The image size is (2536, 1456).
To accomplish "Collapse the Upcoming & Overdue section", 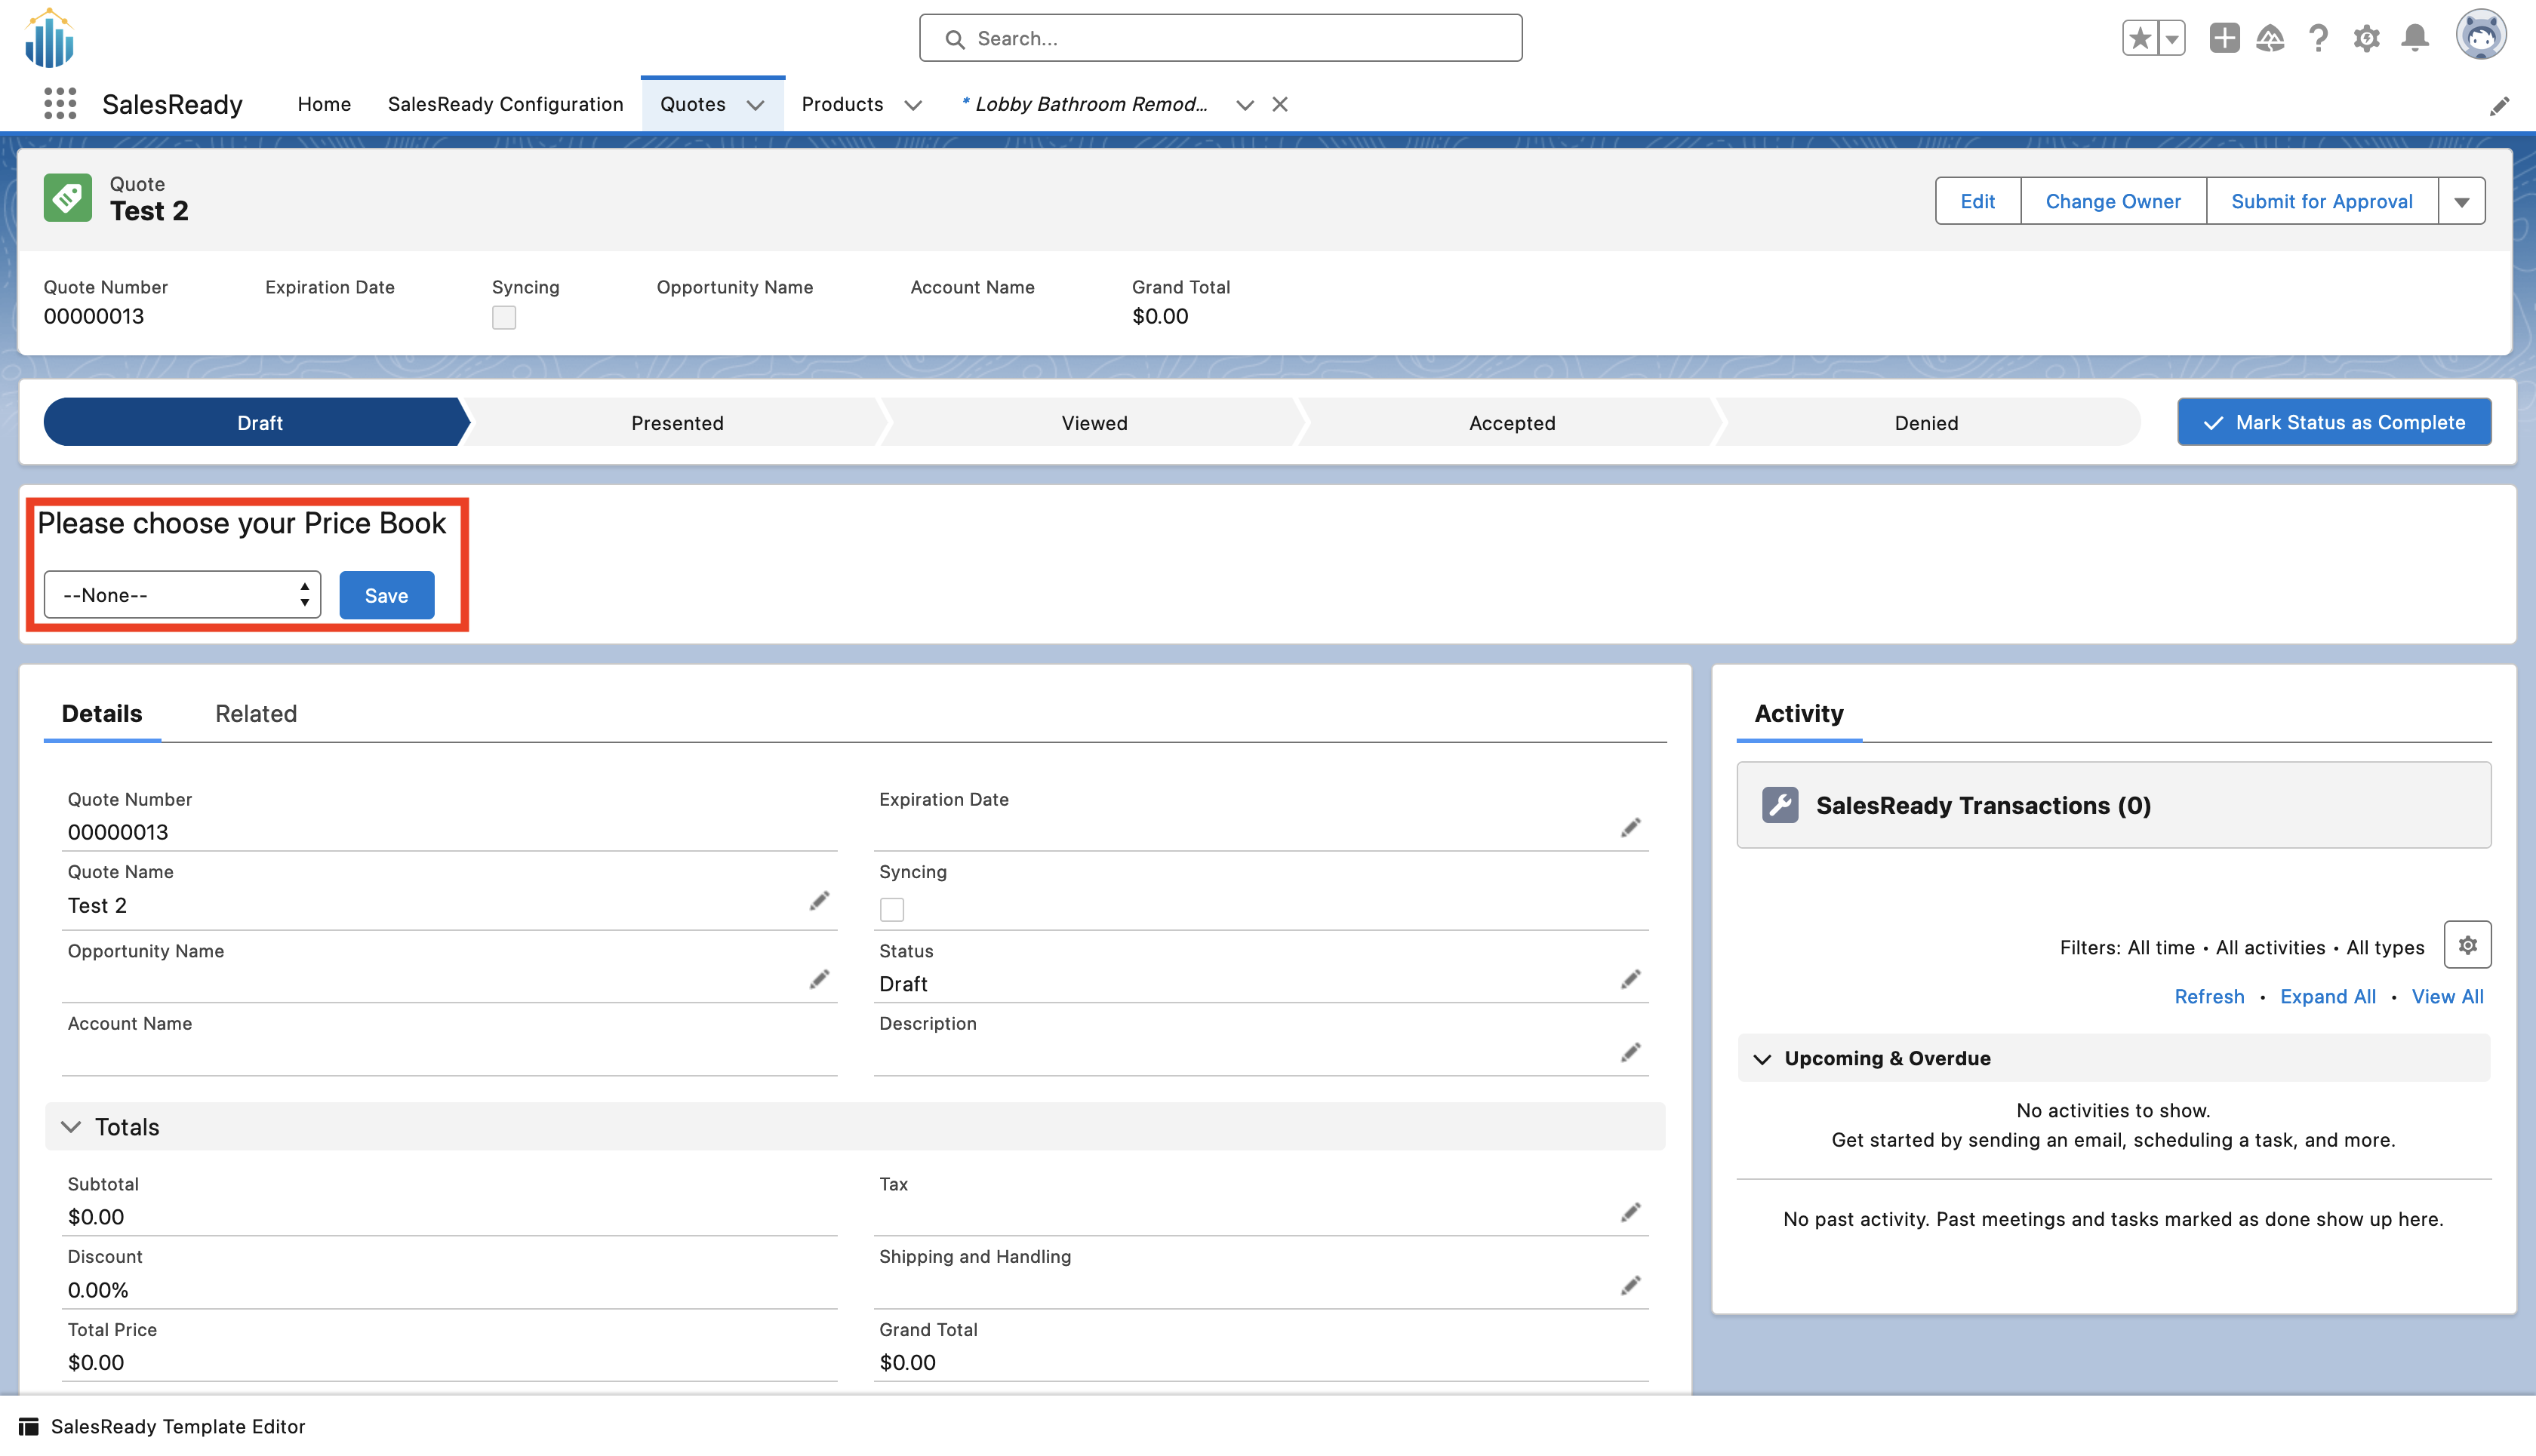I will (x=1762, y=1058).
